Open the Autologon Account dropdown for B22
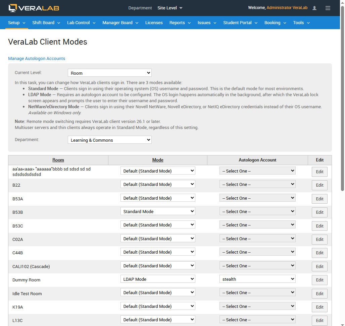Screen dimensions: 345x326 point(257,184)
